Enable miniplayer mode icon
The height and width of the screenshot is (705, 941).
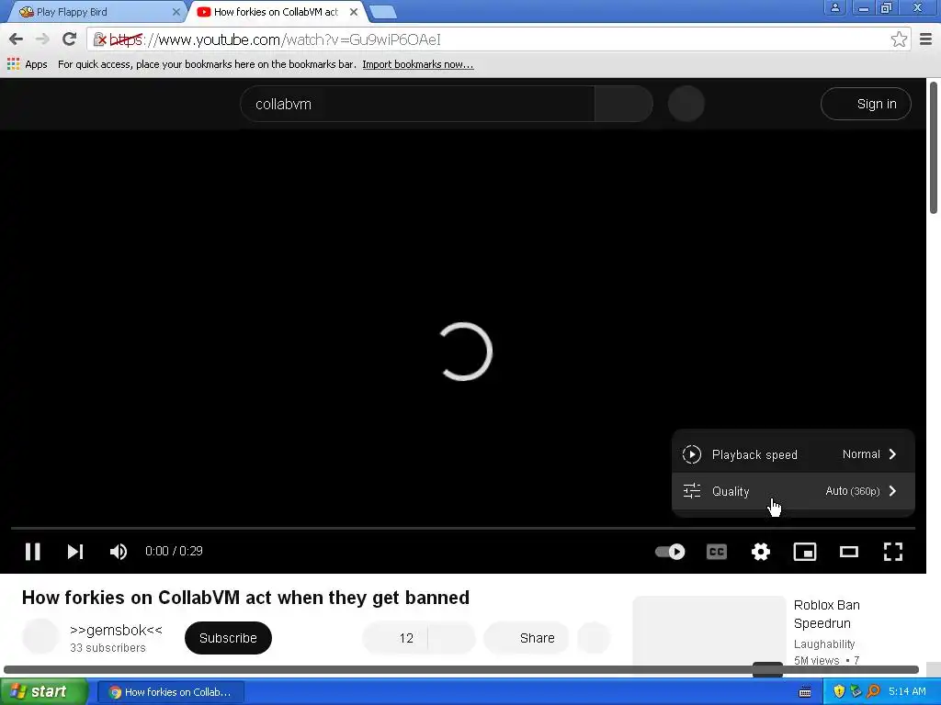(x=805, y=552)
